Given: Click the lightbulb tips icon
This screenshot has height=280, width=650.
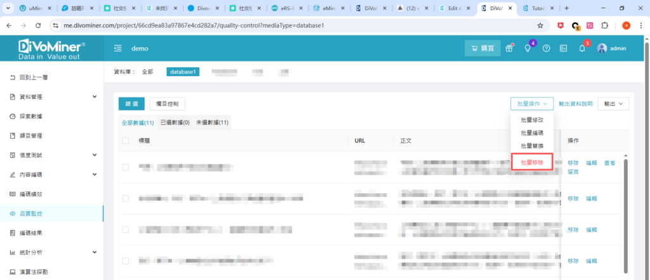Looking at the screenshot, I should click(x=527, y=49).
